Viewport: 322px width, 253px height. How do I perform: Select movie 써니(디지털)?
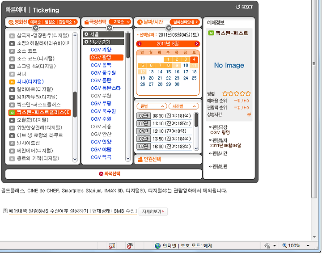[x=30, y=82]
